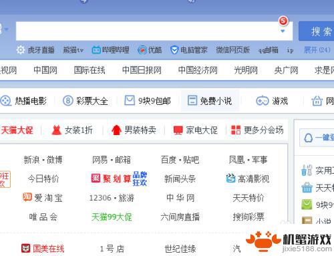
Task: Open 微信网页版 shortcut
Action: [233, 50]
